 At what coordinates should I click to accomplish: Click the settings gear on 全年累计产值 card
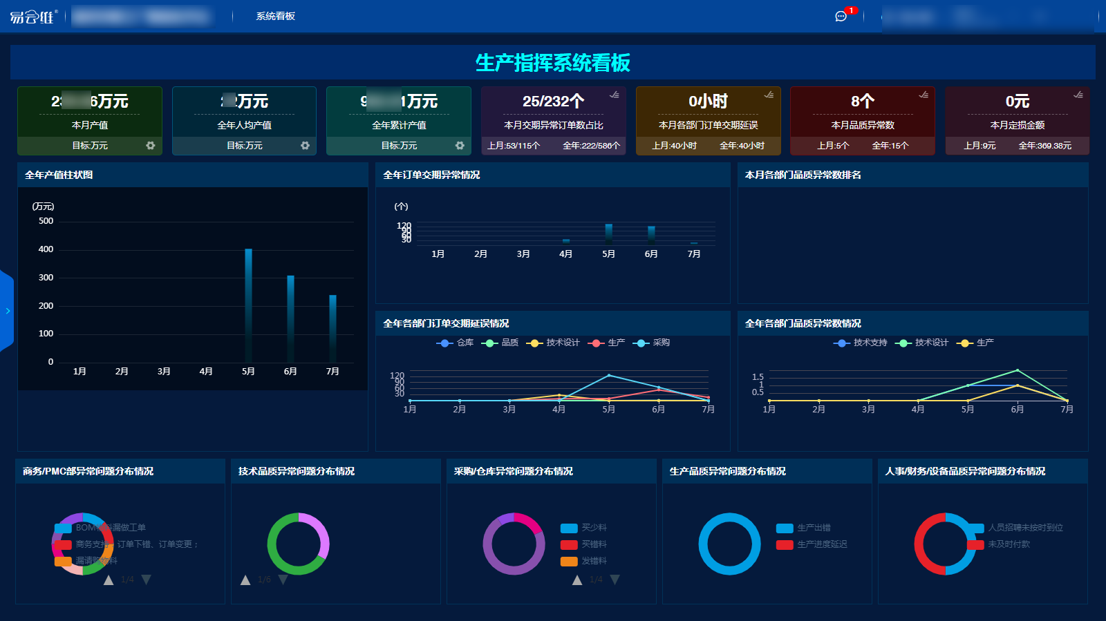[460, 146]
